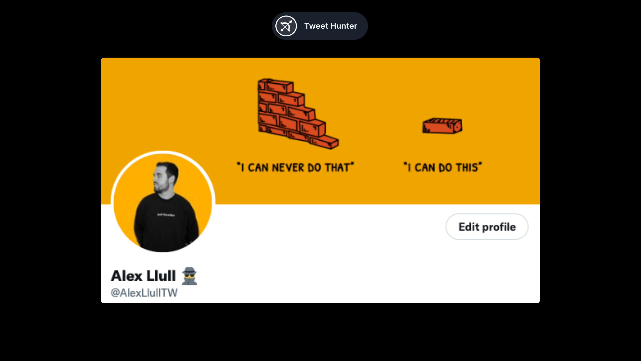Open the orange profile header banner
The width and height of the screenshot is (641, 361).
tap(320, 131)
